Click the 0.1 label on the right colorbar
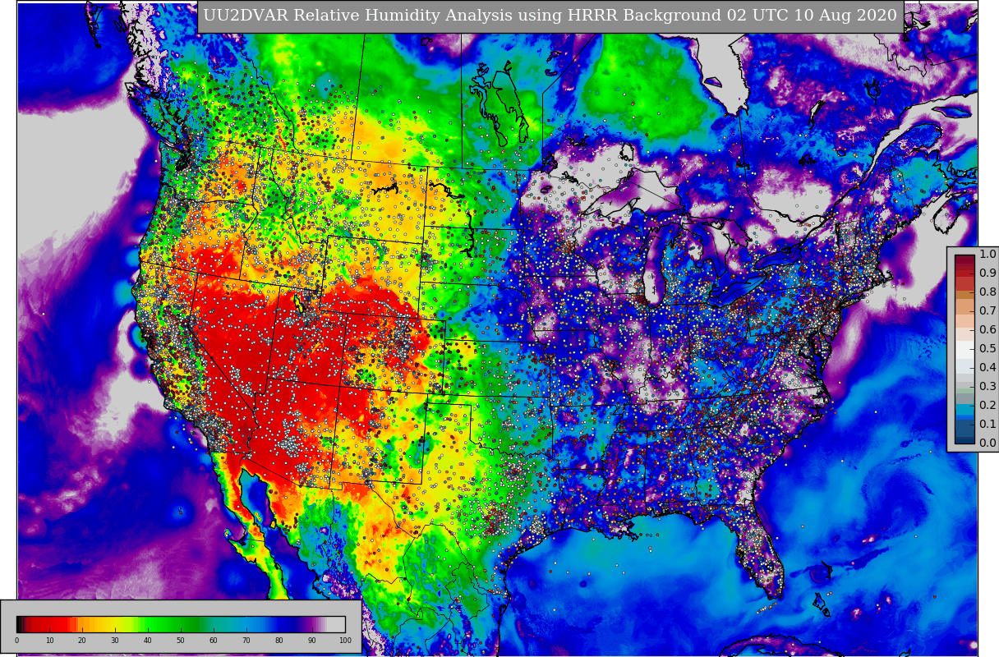Screen dimensions: 999x657 pos(987,425)
